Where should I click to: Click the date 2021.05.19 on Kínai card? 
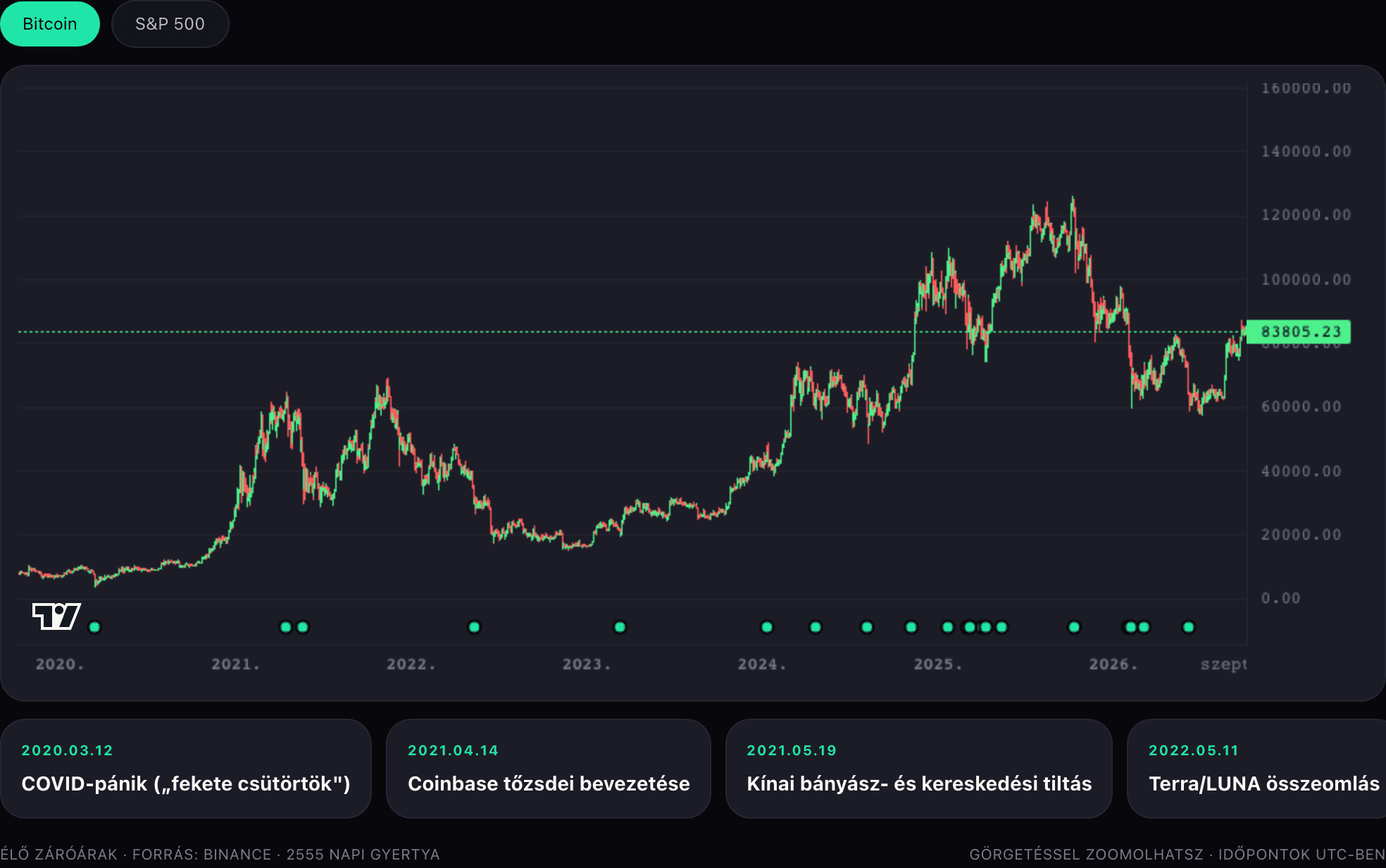point(792,750)
